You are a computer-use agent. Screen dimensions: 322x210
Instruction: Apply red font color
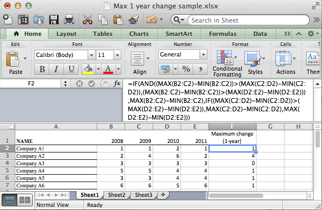point(108,69)
